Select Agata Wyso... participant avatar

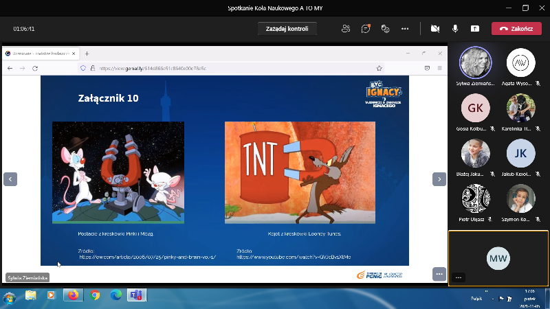point(521,62)
